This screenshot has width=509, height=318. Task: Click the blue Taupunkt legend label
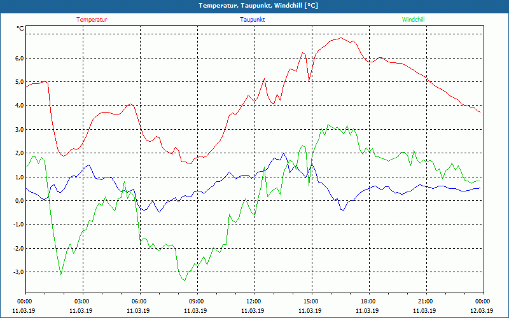tap(252, 20)
